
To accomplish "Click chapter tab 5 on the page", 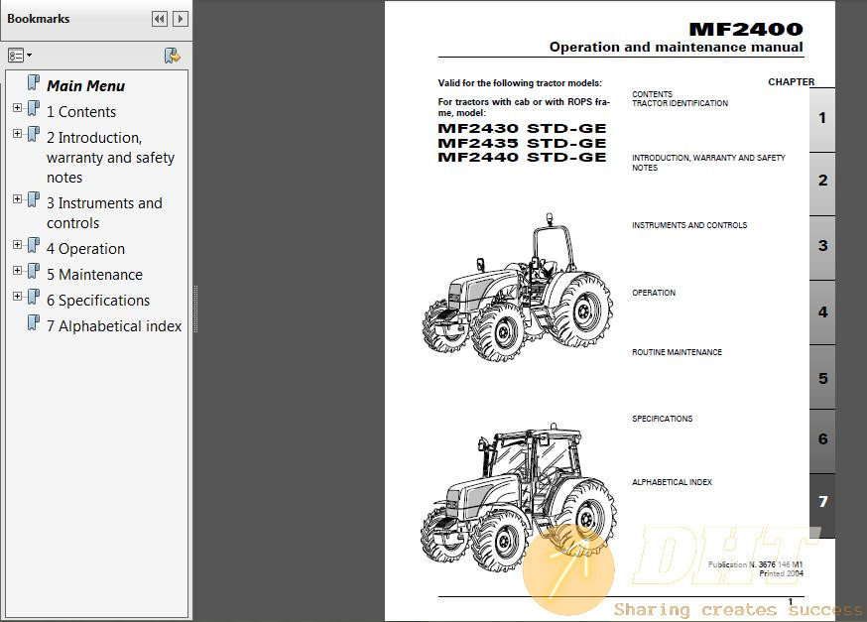I will coord(822,377).
